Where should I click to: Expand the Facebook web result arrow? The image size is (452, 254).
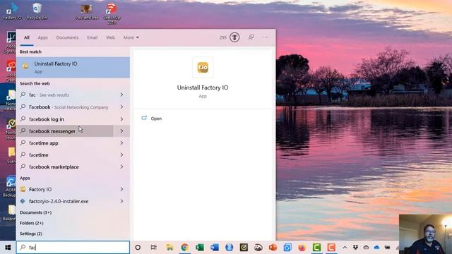click(121, 107)
